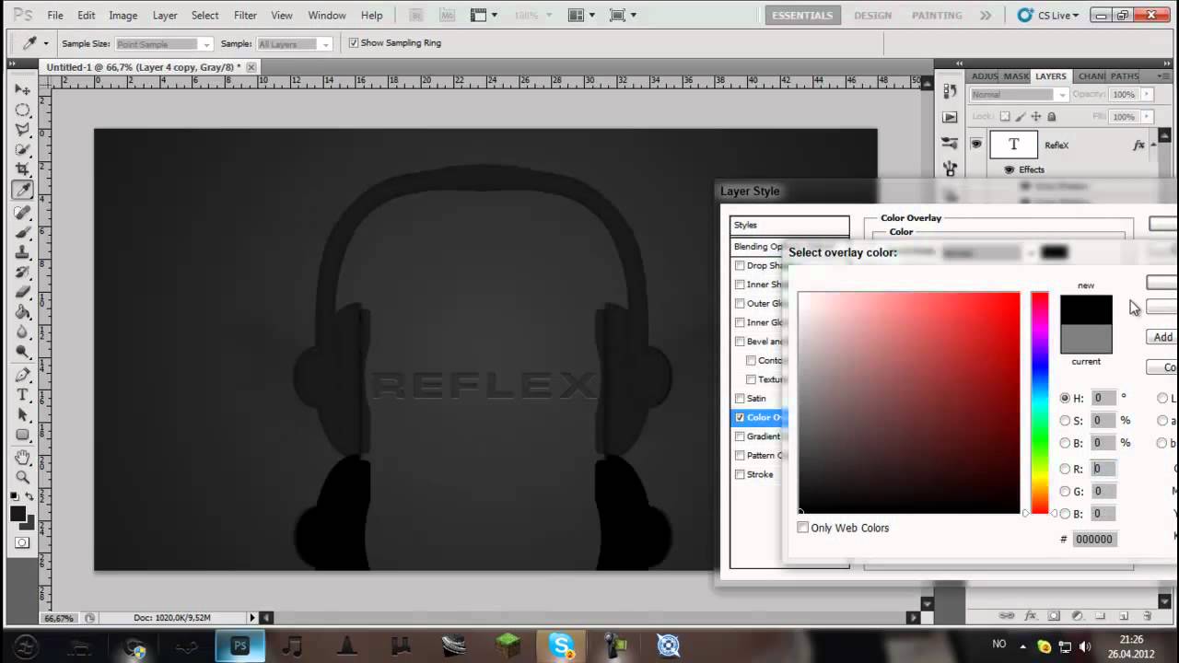Screen dimensions: 1179x663
Task: Open the Layer menu
Action: (x=165, y=16)
